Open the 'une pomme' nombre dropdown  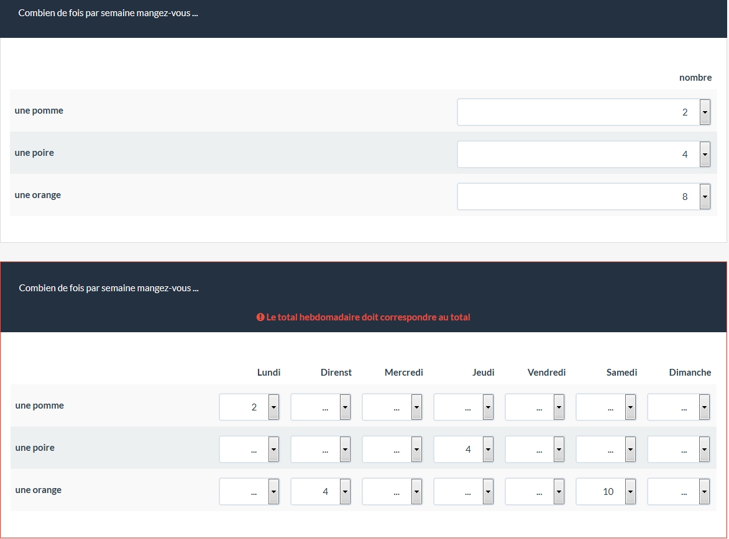(x=584, y=112)
